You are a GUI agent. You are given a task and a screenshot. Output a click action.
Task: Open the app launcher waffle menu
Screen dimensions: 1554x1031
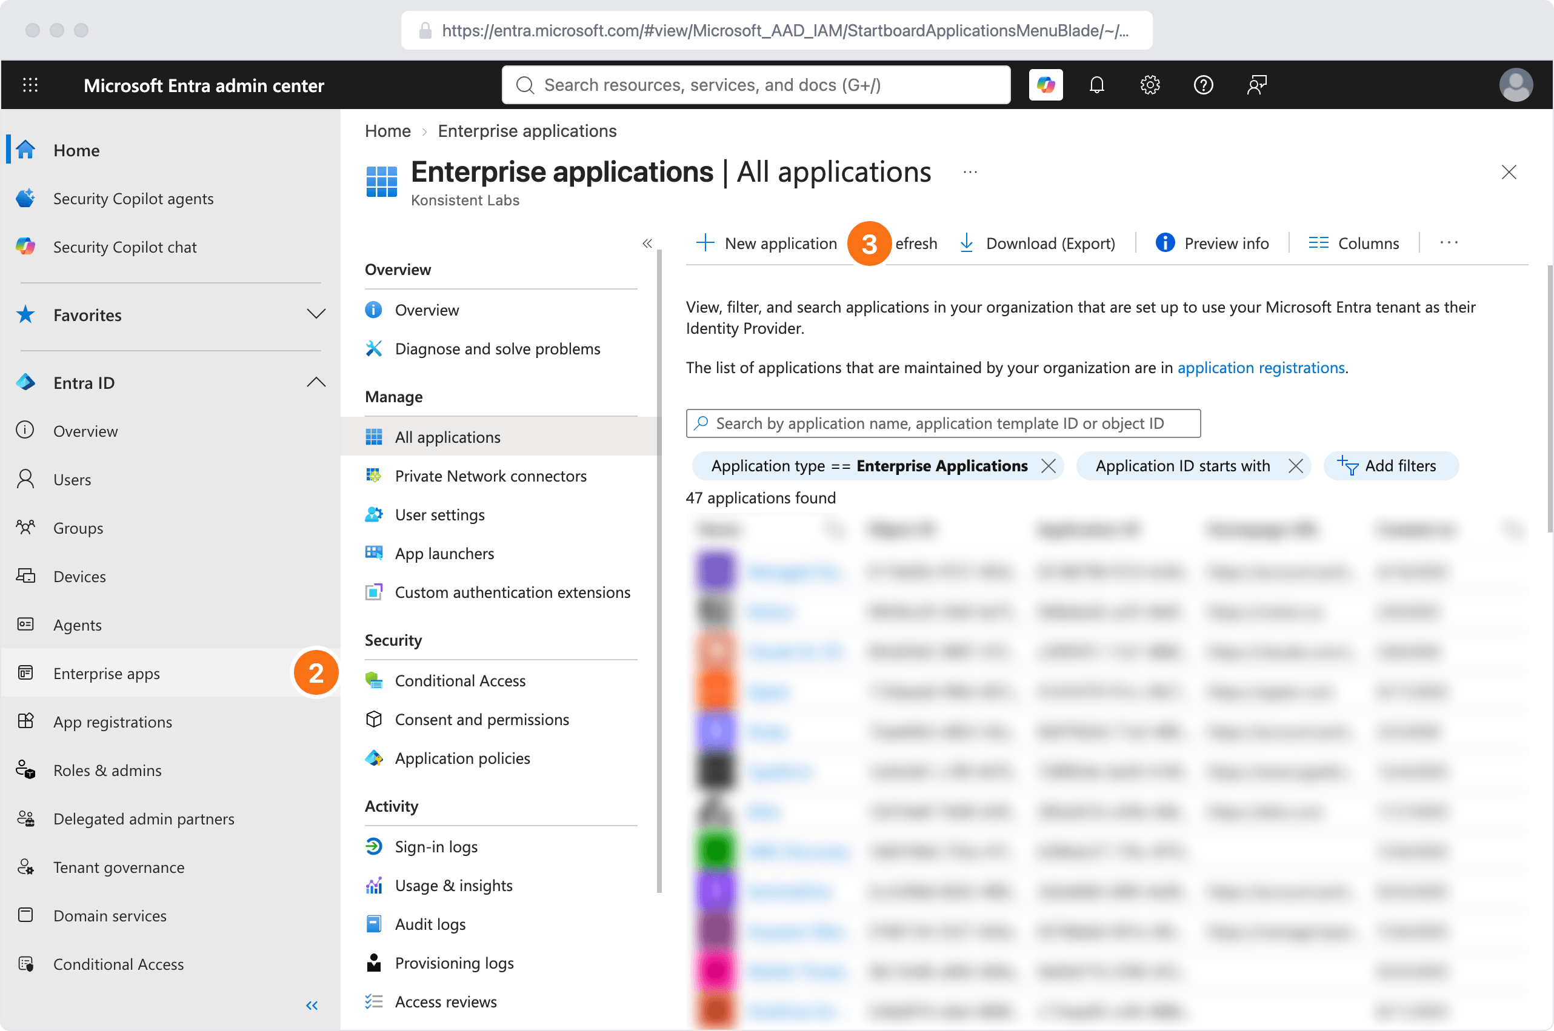pos(30,85)
